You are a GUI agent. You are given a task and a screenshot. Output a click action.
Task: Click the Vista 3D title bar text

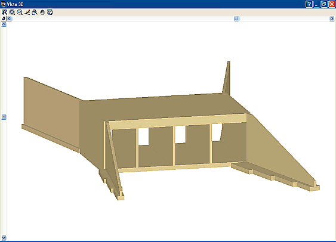(x=15, y=4)
